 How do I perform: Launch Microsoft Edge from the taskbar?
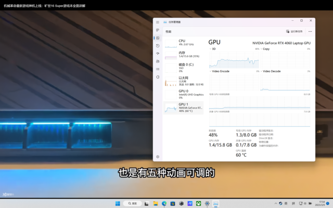[x=164, y=203]
